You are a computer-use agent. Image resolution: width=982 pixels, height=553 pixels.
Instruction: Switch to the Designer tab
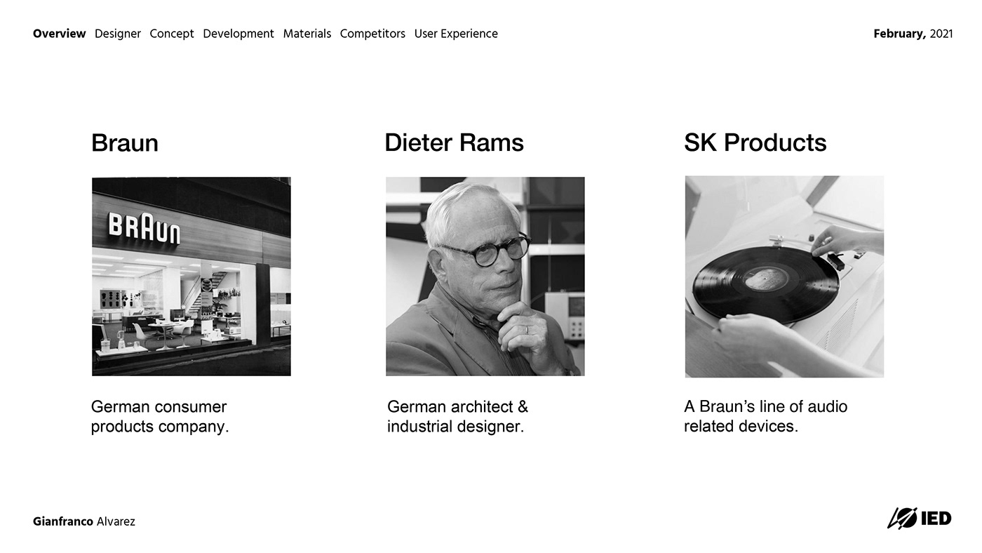[x=118, y=34]
